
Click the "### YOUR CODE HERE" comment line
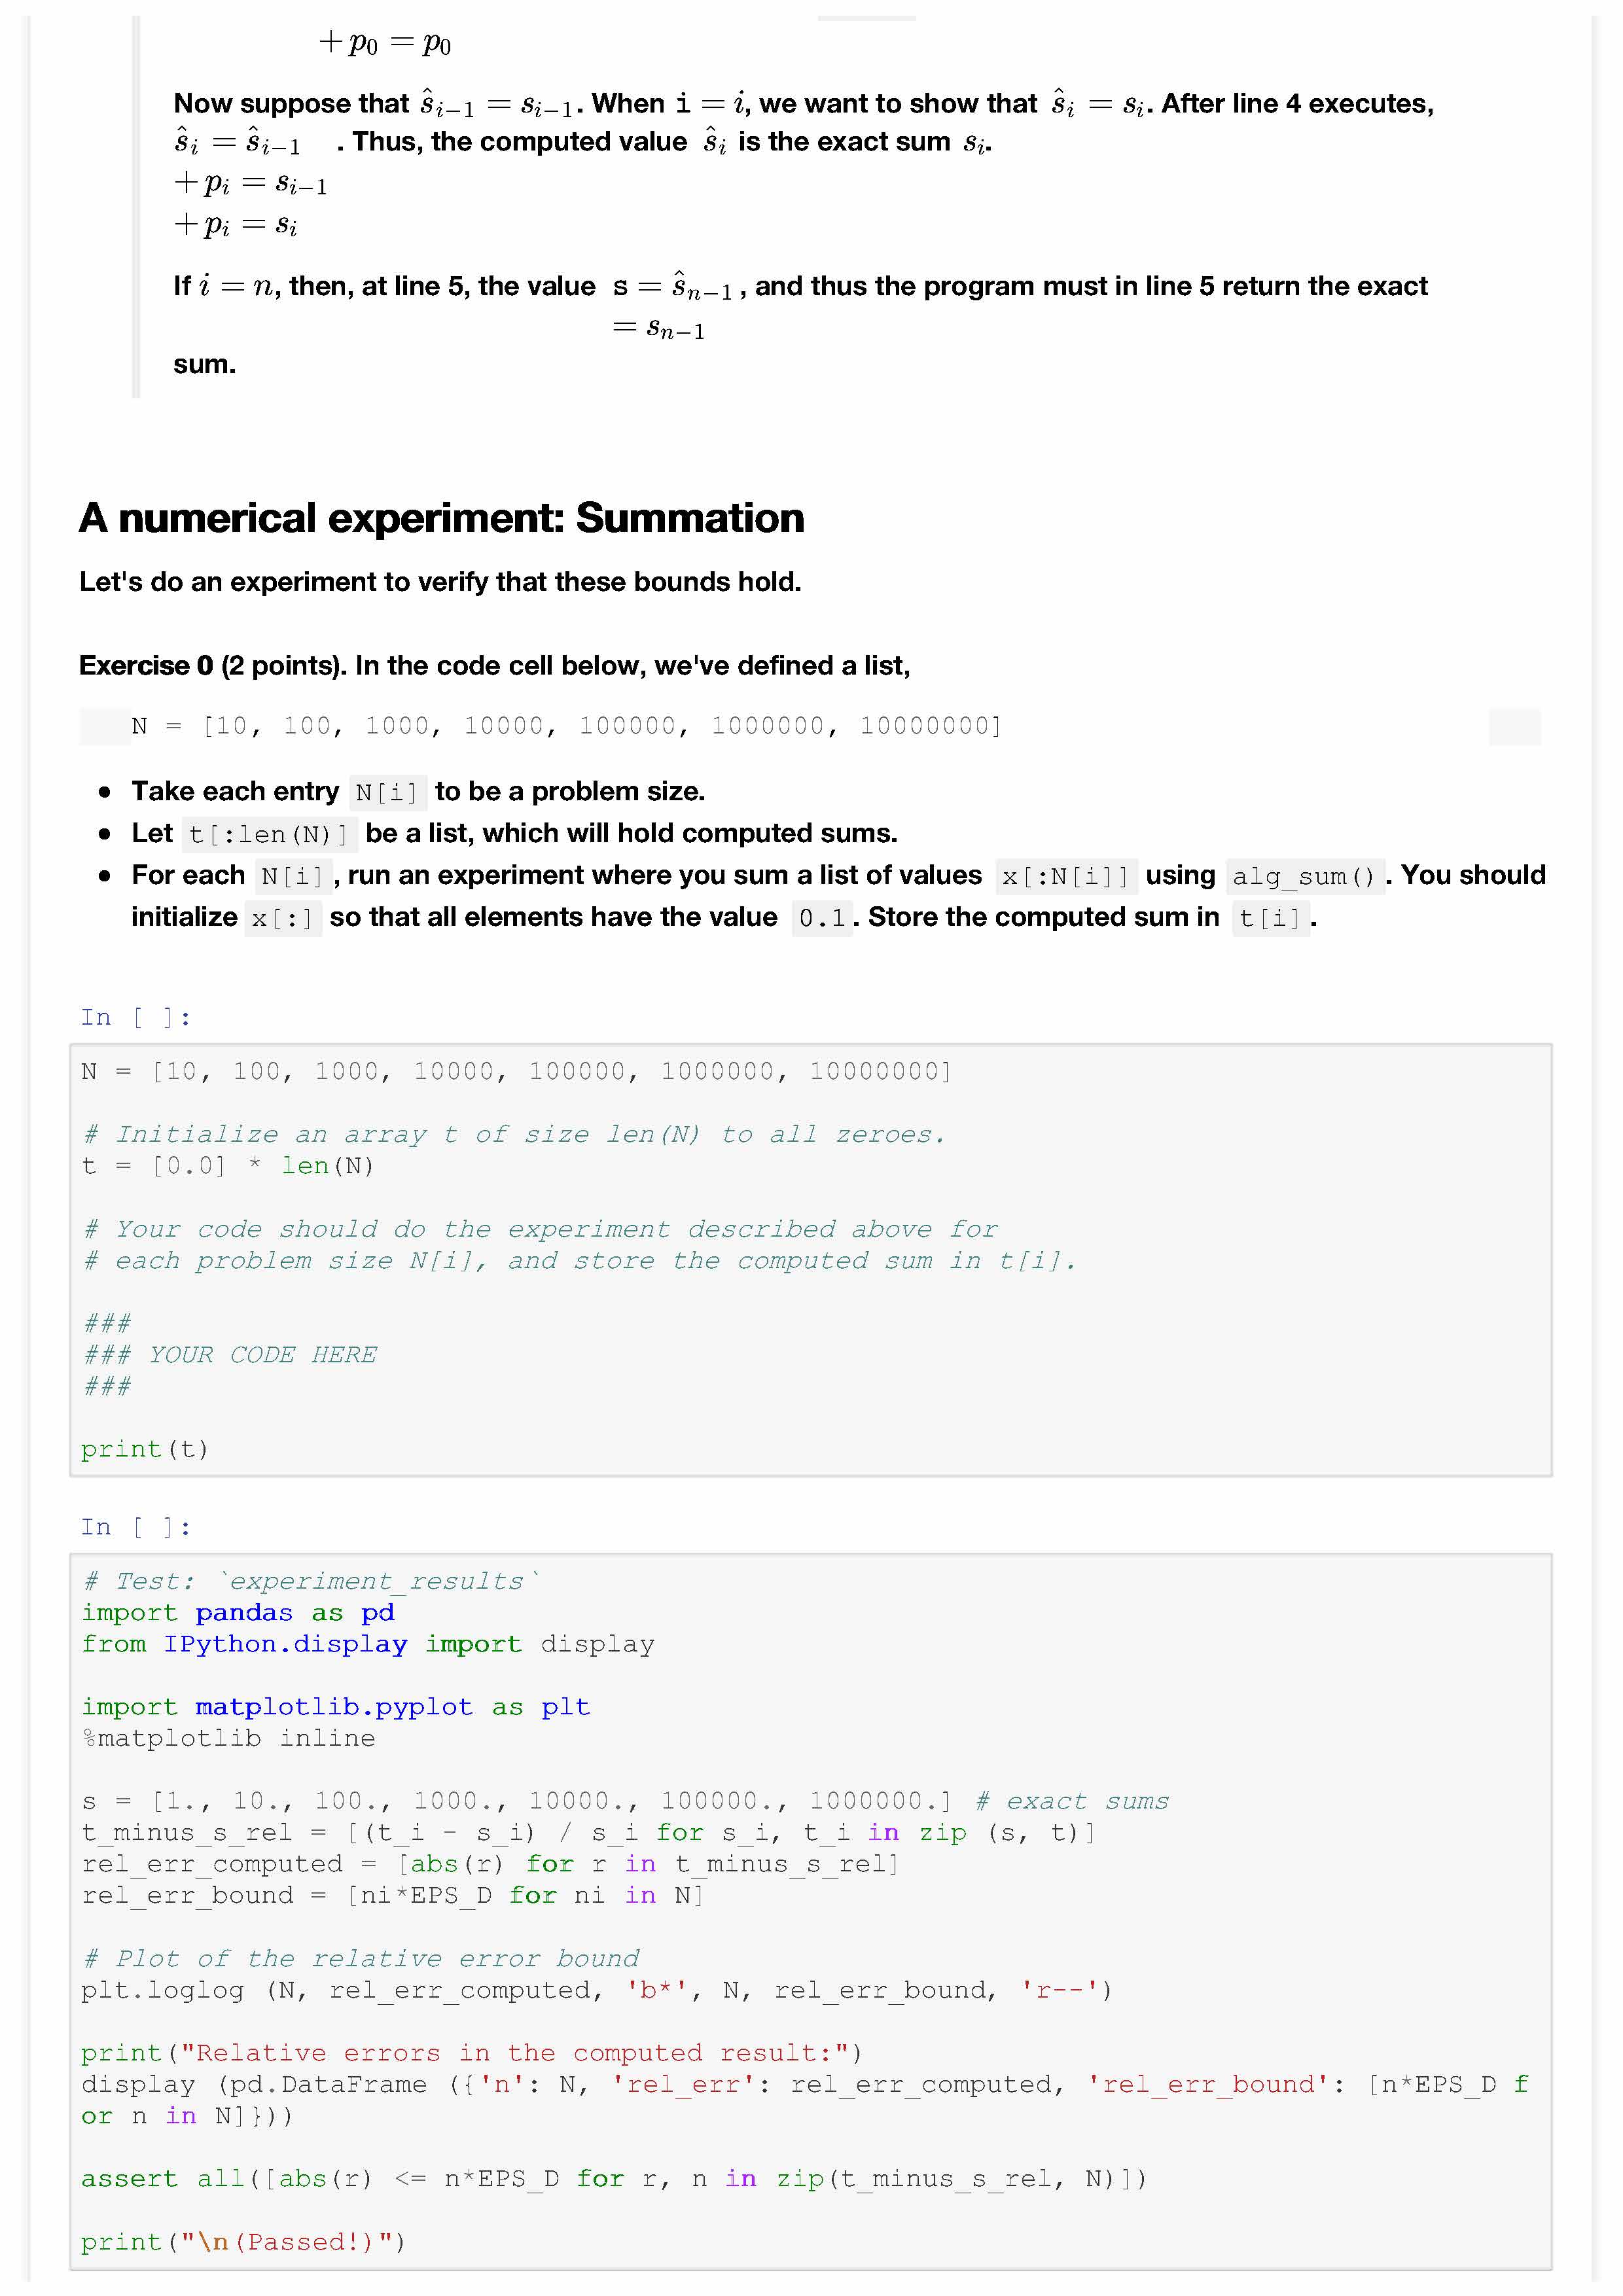[230, 1355]
